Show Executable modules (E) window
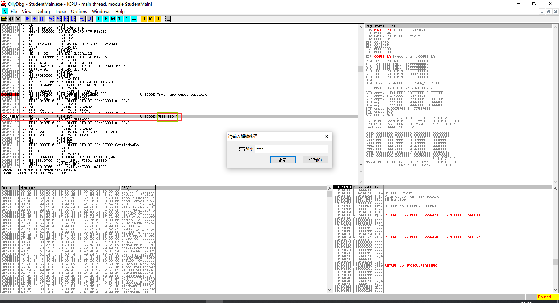This screenshot has width=559, height=303. point(106,19)
